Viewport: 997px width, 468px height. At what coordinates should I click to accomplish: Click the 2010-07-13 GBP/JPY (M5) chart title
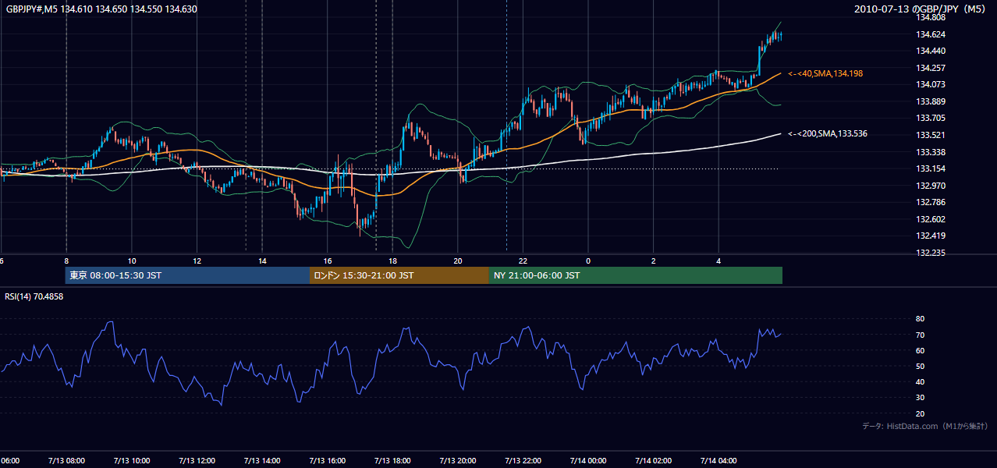(921, 9)
